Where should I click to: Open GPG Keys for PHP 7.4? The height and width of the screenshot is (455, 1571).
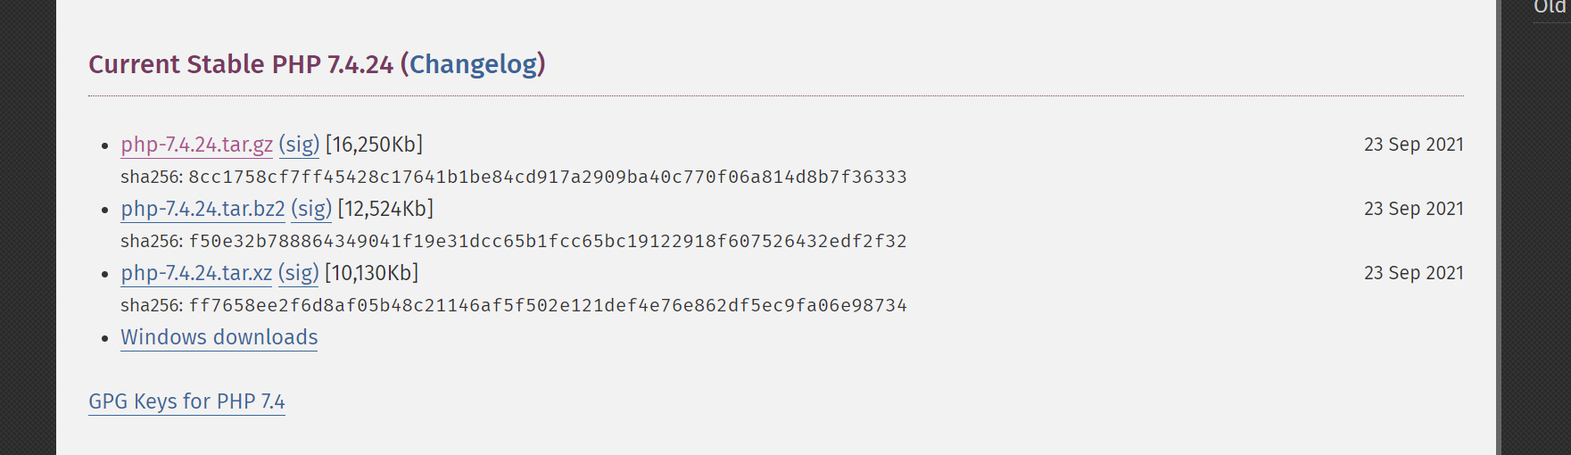tap(186, 401)
